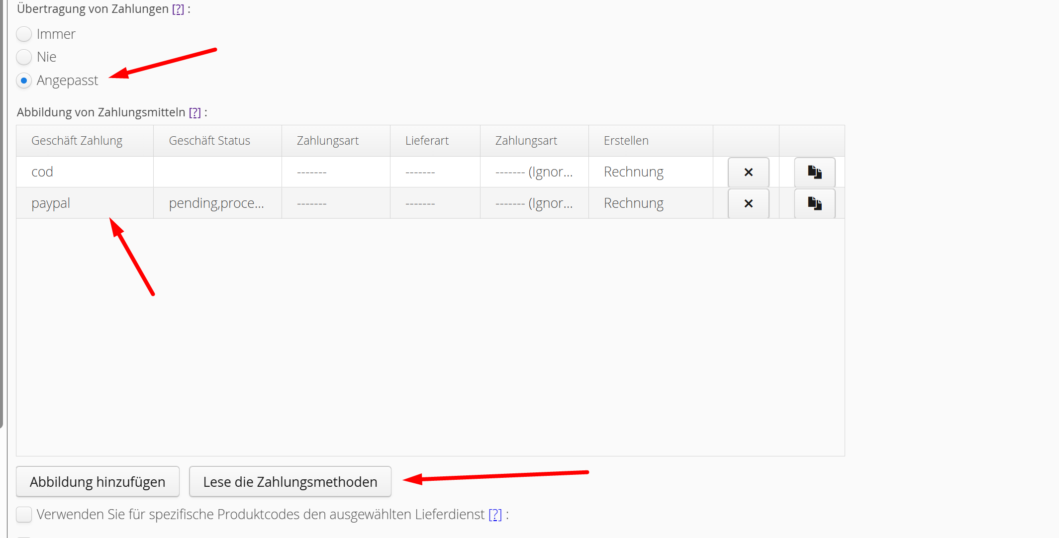Enable specific Produktcodes Lieferdienst checkbox
The height and width of the screenshot is (538, 1059).
24,514
